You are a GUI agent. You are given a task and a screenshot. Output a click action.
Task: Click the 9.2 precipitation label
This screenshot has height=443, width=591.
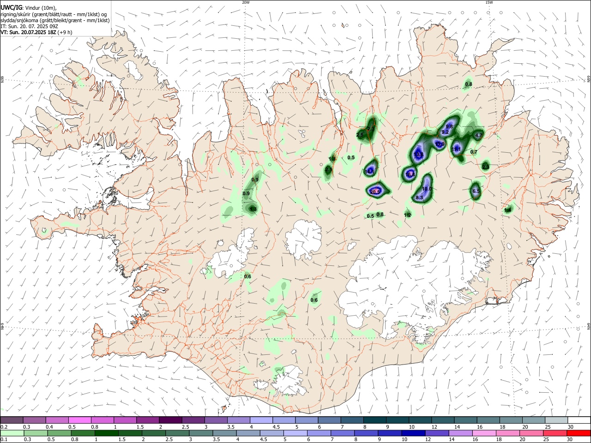click(445, 132)
